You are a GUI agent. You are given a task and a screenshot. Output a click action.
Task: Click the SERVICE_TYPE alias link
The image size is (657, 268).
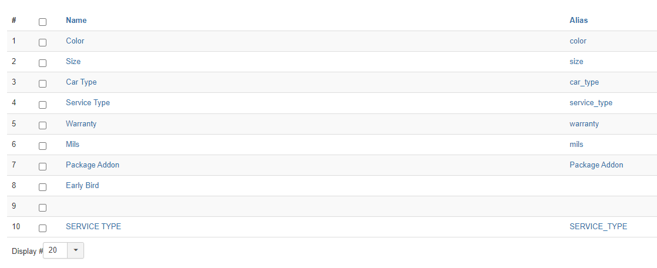pos(598,226)
